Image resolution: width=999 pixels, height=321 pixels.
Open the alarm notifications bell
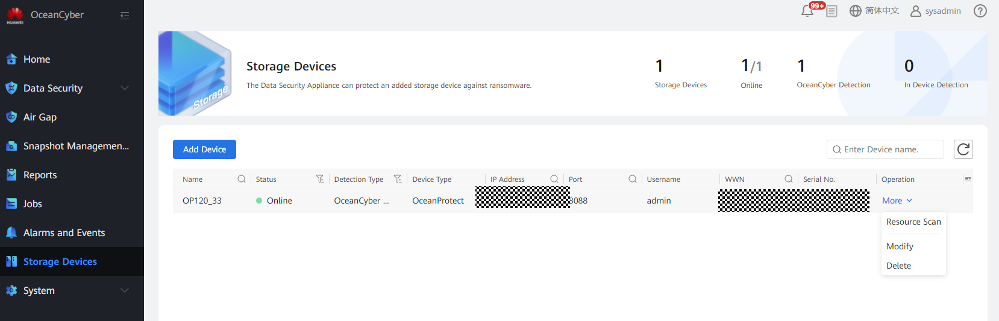pyautogui.click(x=807, y=11)
